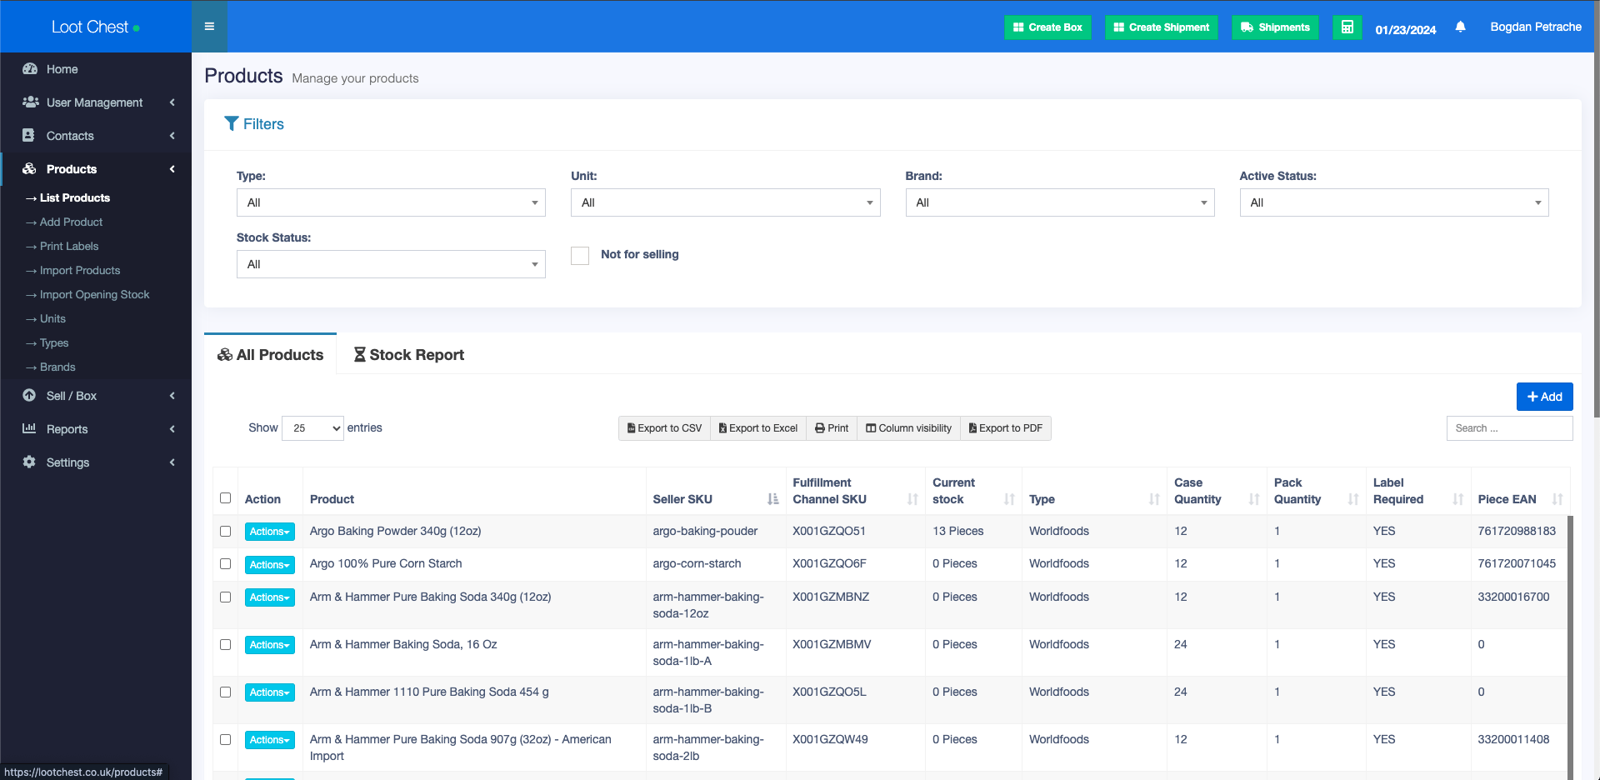Switch to the Stock Report tab
Screen dimensions: 1600x780
408,354
